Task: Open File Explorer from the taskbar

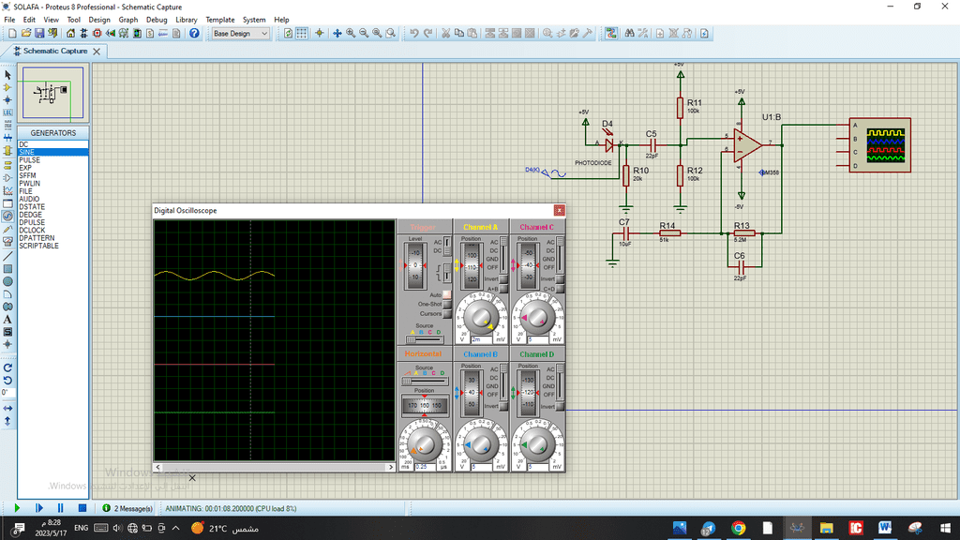Action: (x=827, y=528)
